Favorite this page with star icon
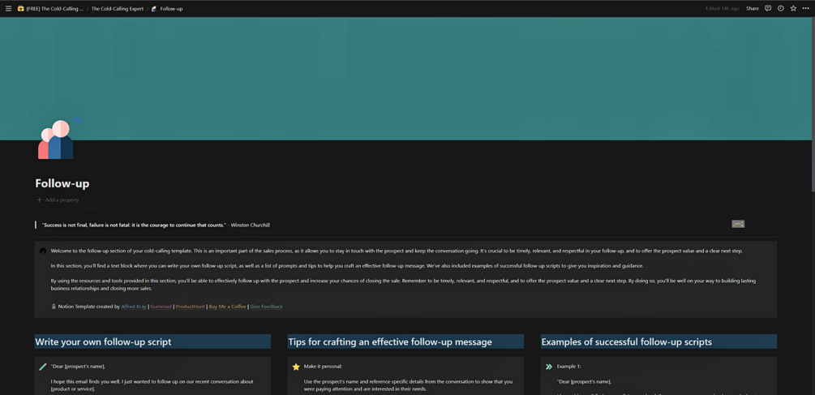The height and width of the screenshot is (395, 815). pos(793,8)
